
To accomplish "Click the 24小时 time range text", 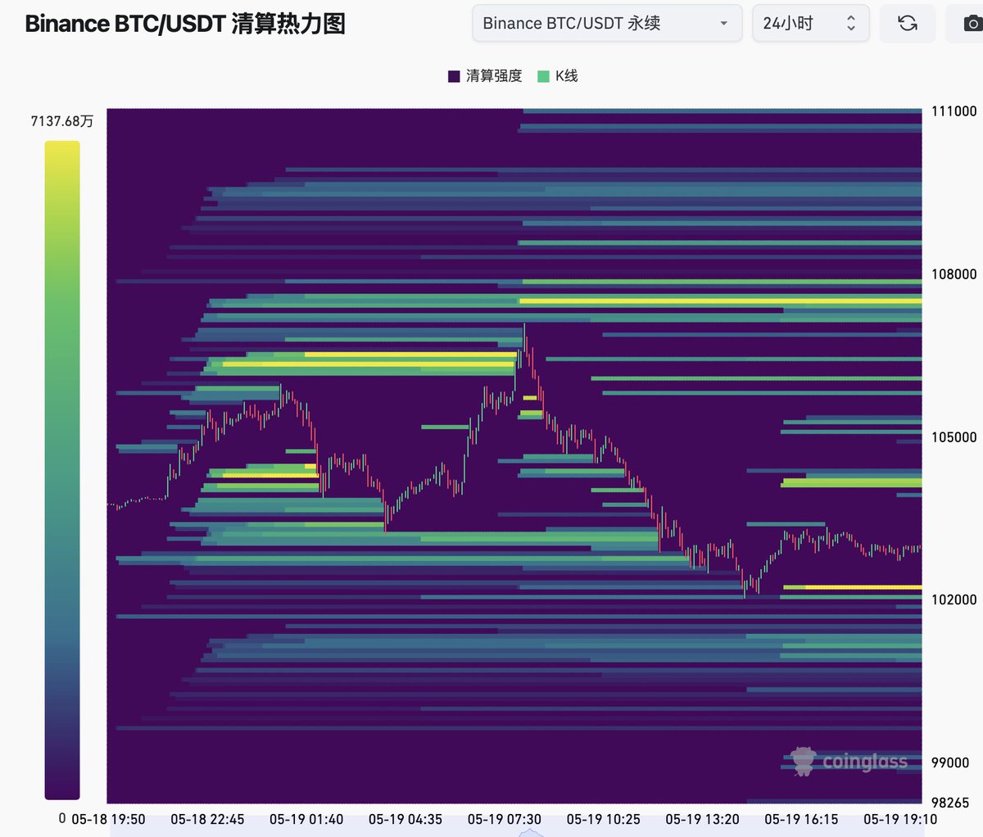I will [788, 23].
